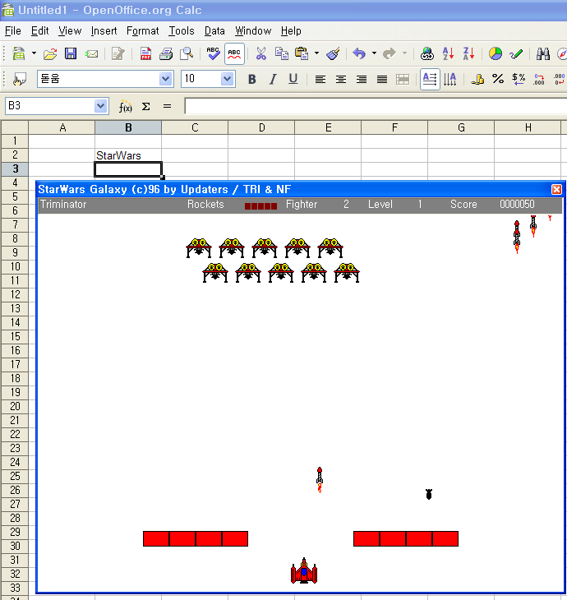Toggle the Show Draw Functions icon
Image resolution: width=567 pixels, height=600 pixels.
point(516,53)
